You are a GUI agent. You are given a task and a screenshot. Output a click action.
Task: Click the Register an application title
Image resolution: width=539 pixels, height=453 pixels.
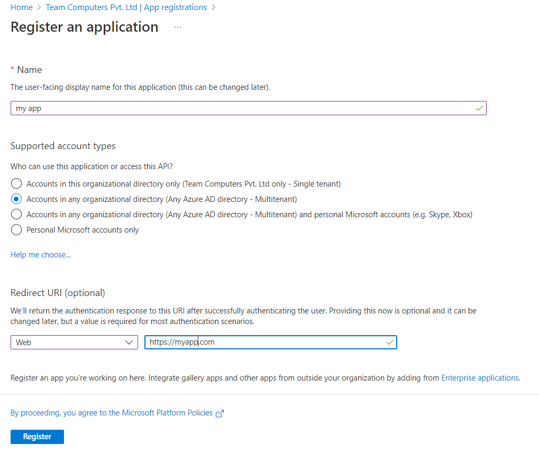(x=85, y=27)
